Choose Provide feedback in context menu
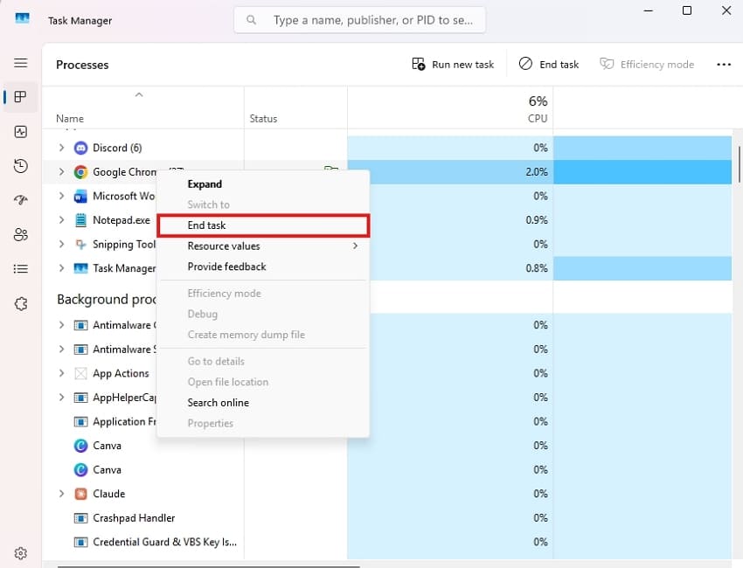 (263, 267)
